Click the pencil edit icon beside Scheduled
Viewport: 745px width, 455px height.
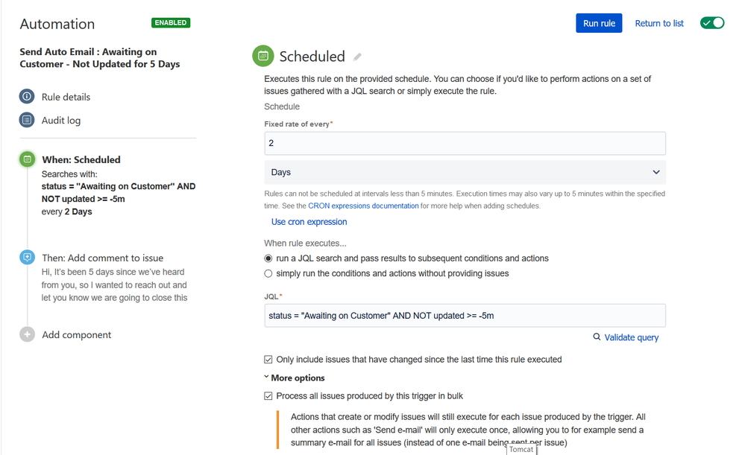tap(357, 57)
